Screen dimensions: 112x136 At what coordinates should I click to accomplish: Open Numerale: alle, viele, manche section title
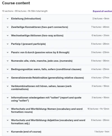[42, 61]
